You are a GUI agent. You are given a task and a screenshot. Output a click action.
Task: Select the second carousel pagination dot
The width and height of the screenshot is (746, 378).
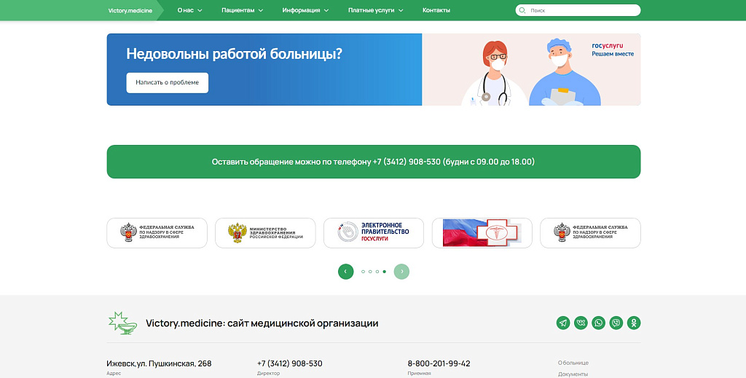point(370,272)
